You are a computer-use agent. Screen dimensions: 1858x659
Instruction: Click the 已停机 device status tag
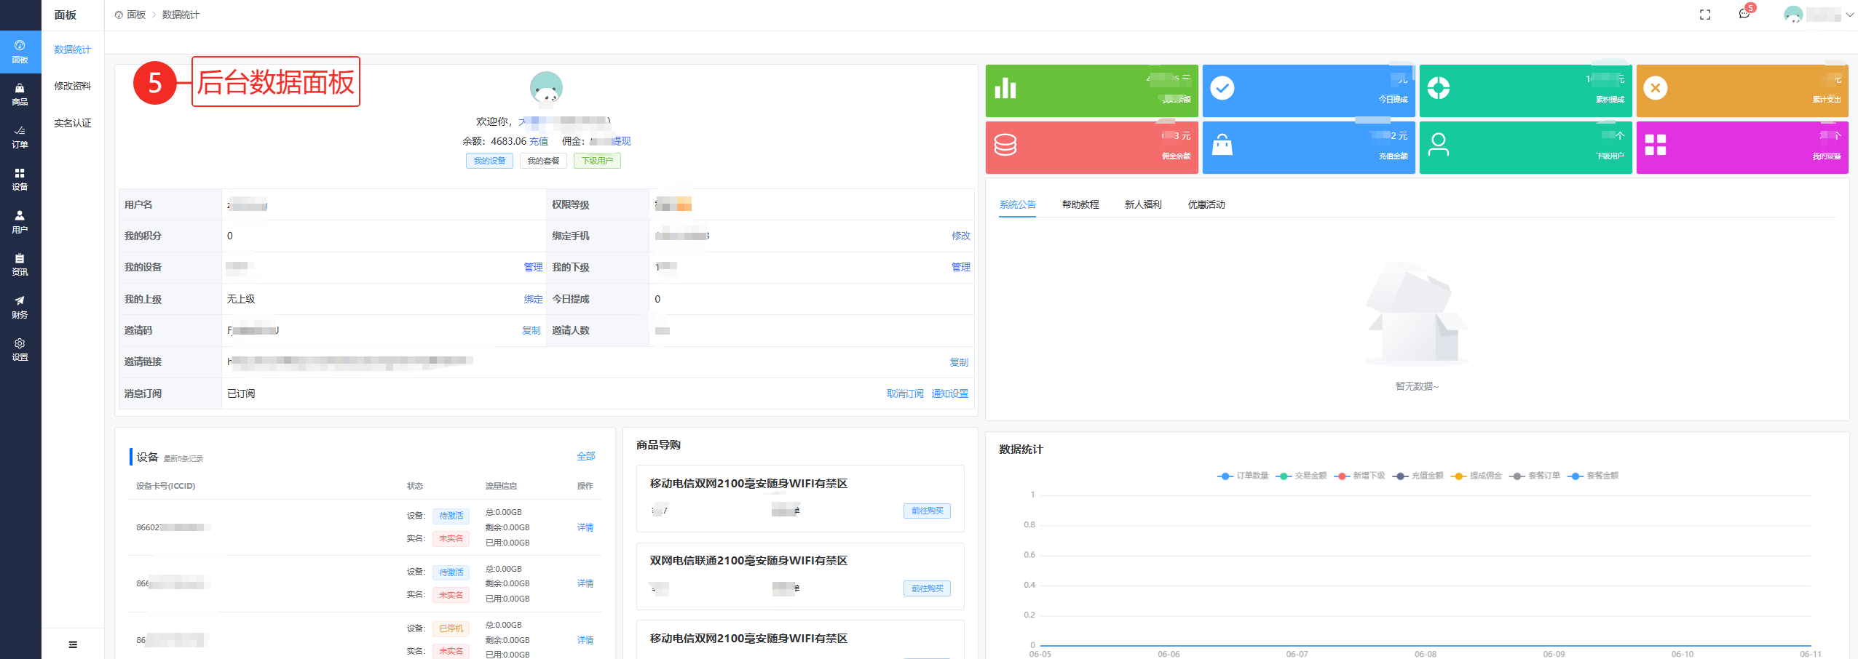click(451, 628)
